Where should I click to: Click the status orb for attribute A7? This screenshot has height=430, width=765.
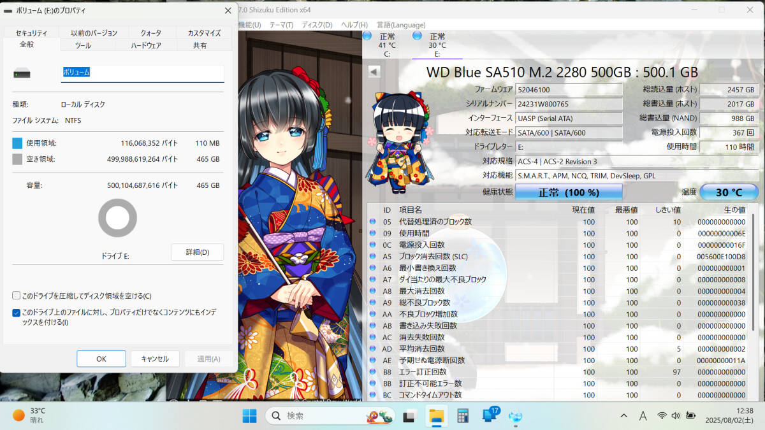[x=373, y=280]
